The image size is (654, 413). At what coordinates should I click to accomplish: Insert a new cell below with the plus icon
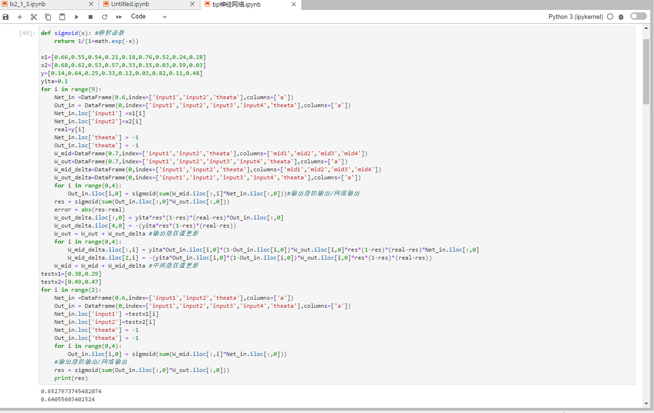pos(20,17)
